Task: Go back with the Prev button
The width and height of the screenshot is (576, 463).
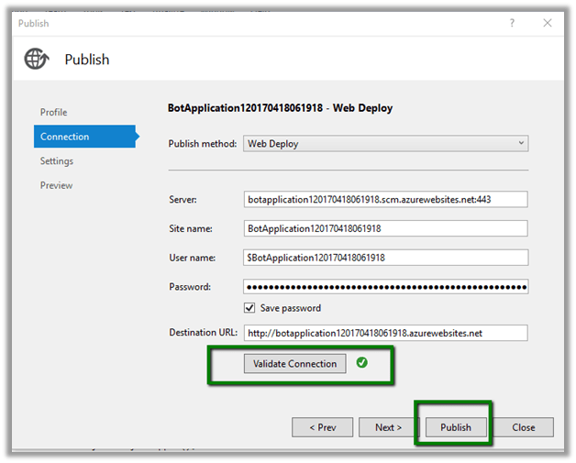Action: (322, 427)
